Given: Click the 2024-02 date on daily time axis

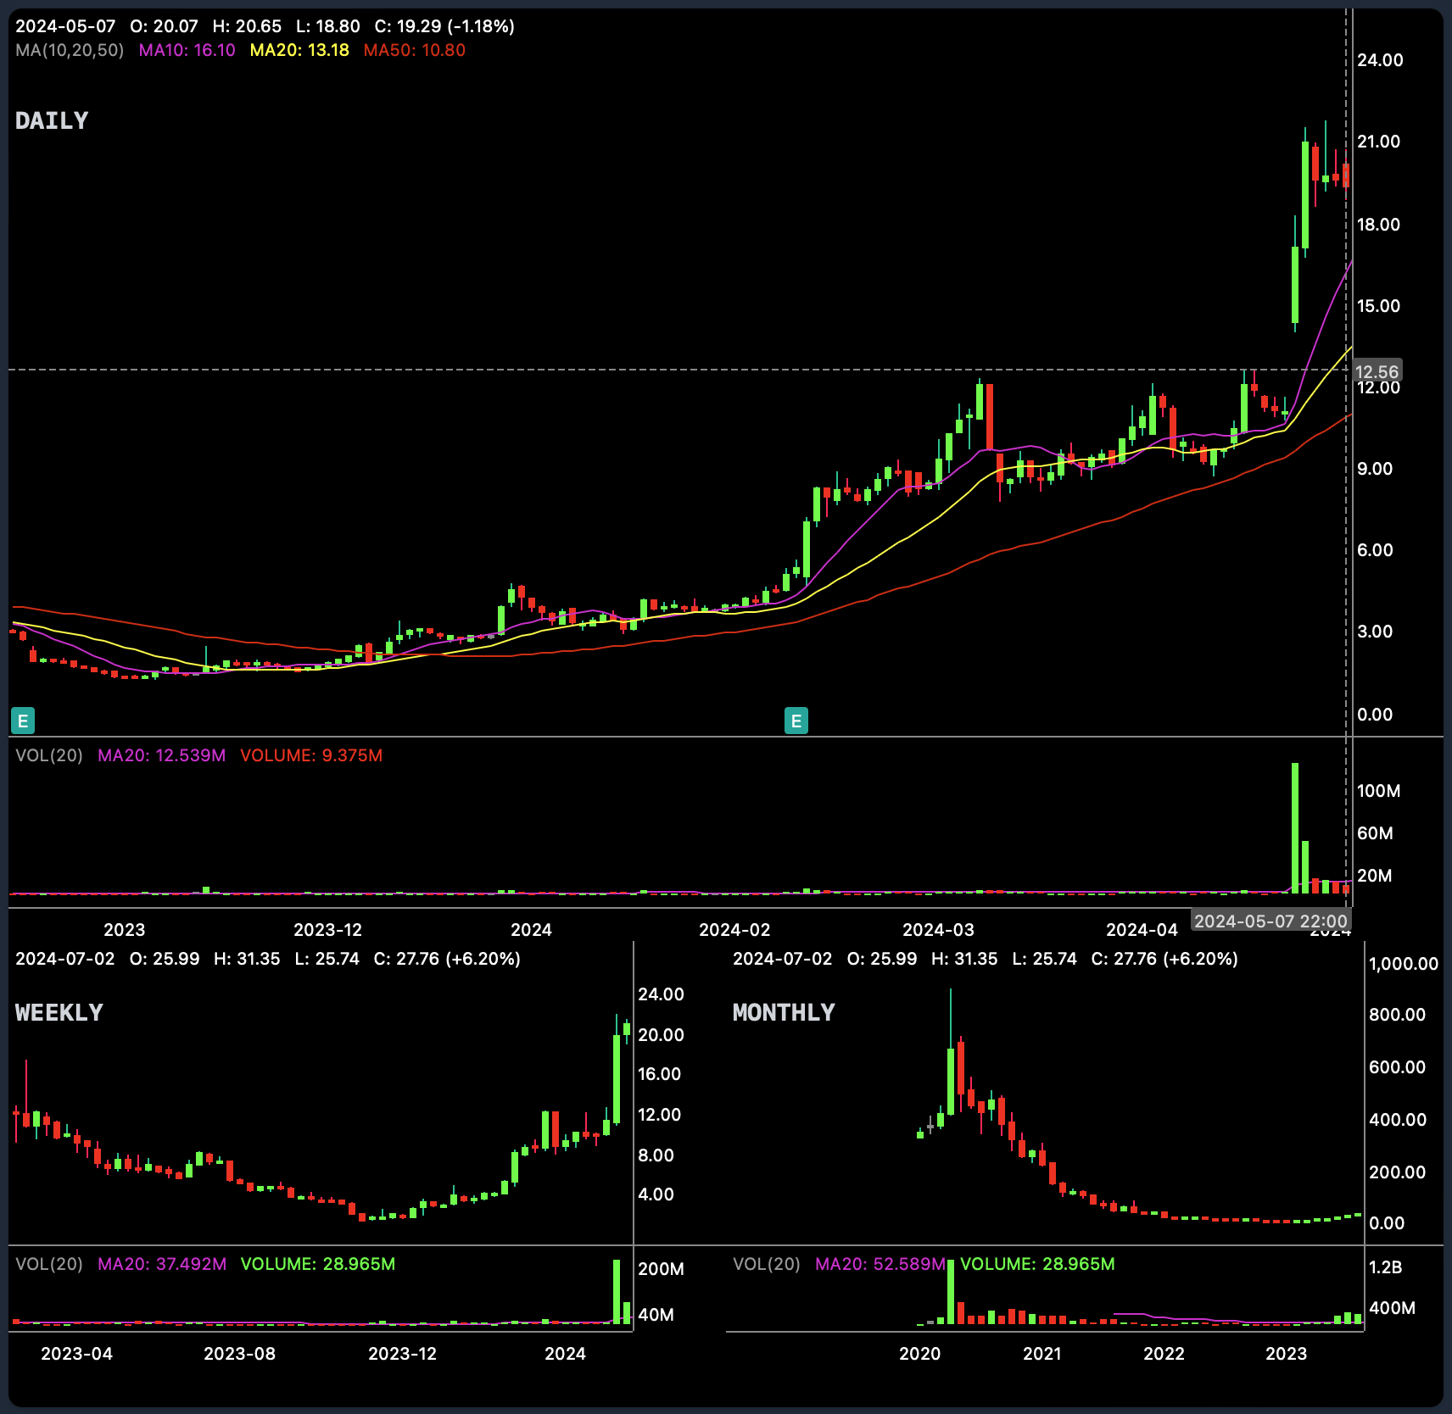Looking at the screenshot, I should [x=734, y=930].
